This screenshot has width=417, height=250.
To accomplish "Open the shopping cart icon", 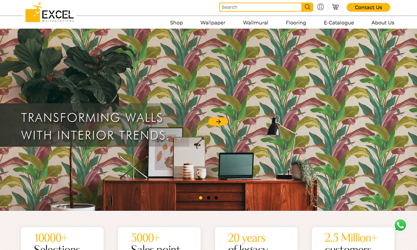I will [335, 7].
